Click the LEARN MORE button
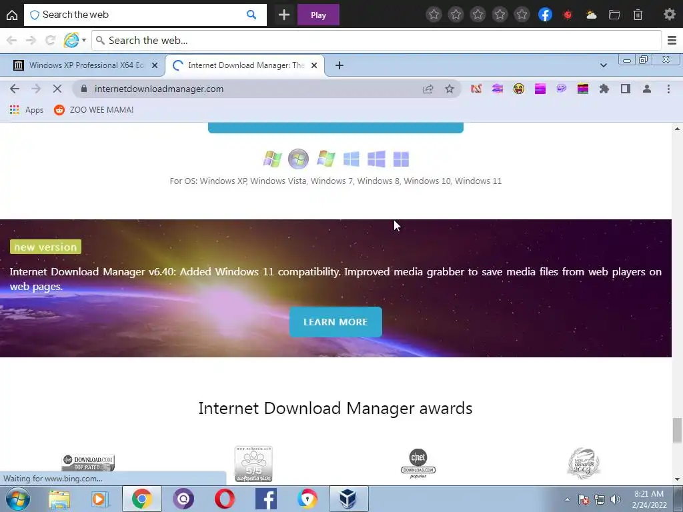683x512 pixels. [x=335, y=322]
